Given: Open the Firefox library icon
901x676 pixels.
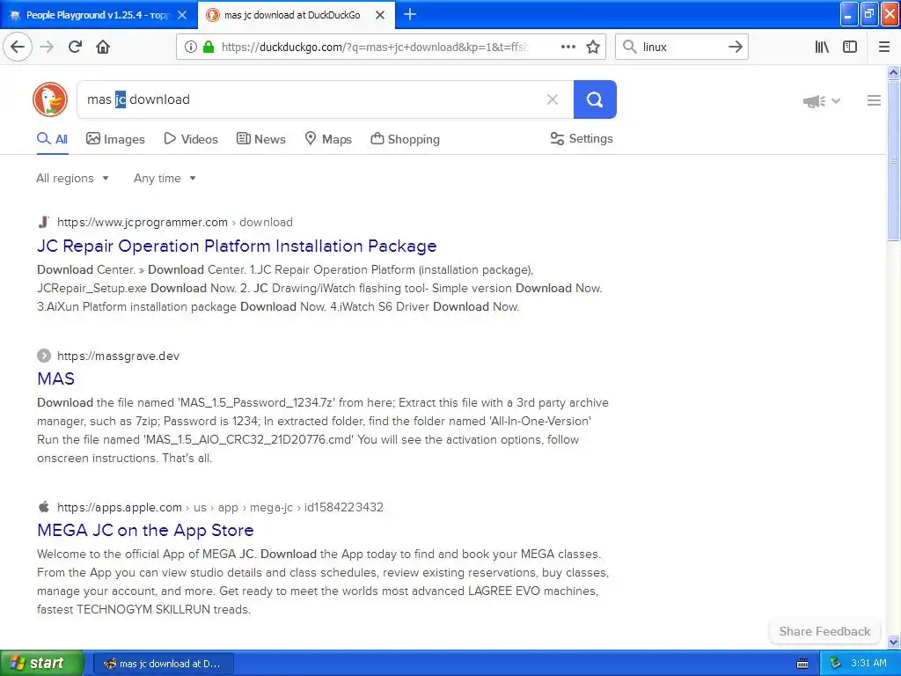Looking at the screenshot, I should click(x=822, y=47).
